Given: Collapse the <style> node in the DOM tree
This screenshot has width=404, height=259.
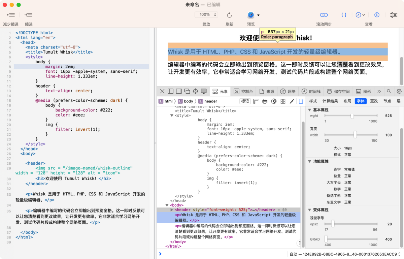Looking at the screenshot, I should pyautogui.click(x=172, y=116).
